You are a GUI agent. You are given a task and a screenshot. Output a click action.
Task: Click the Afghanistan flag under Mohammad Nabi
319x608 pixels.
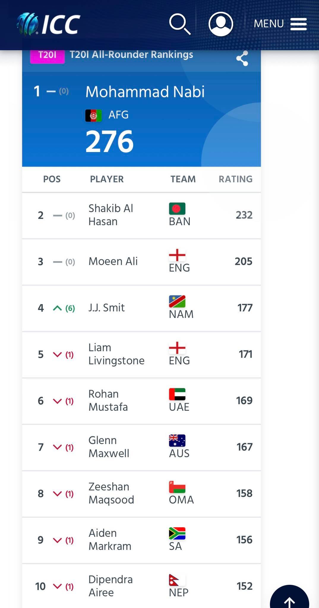pos(94,115)
